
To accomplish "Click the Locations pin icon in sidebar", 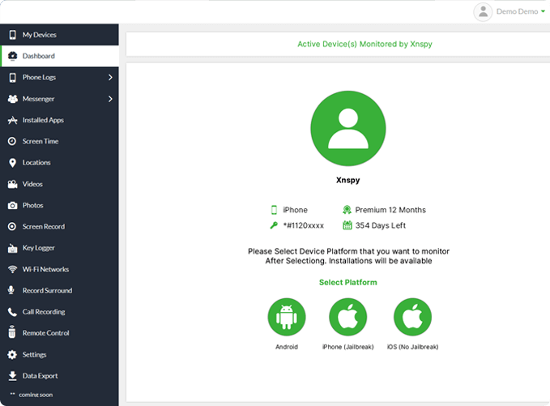I will tap(13, 163).
